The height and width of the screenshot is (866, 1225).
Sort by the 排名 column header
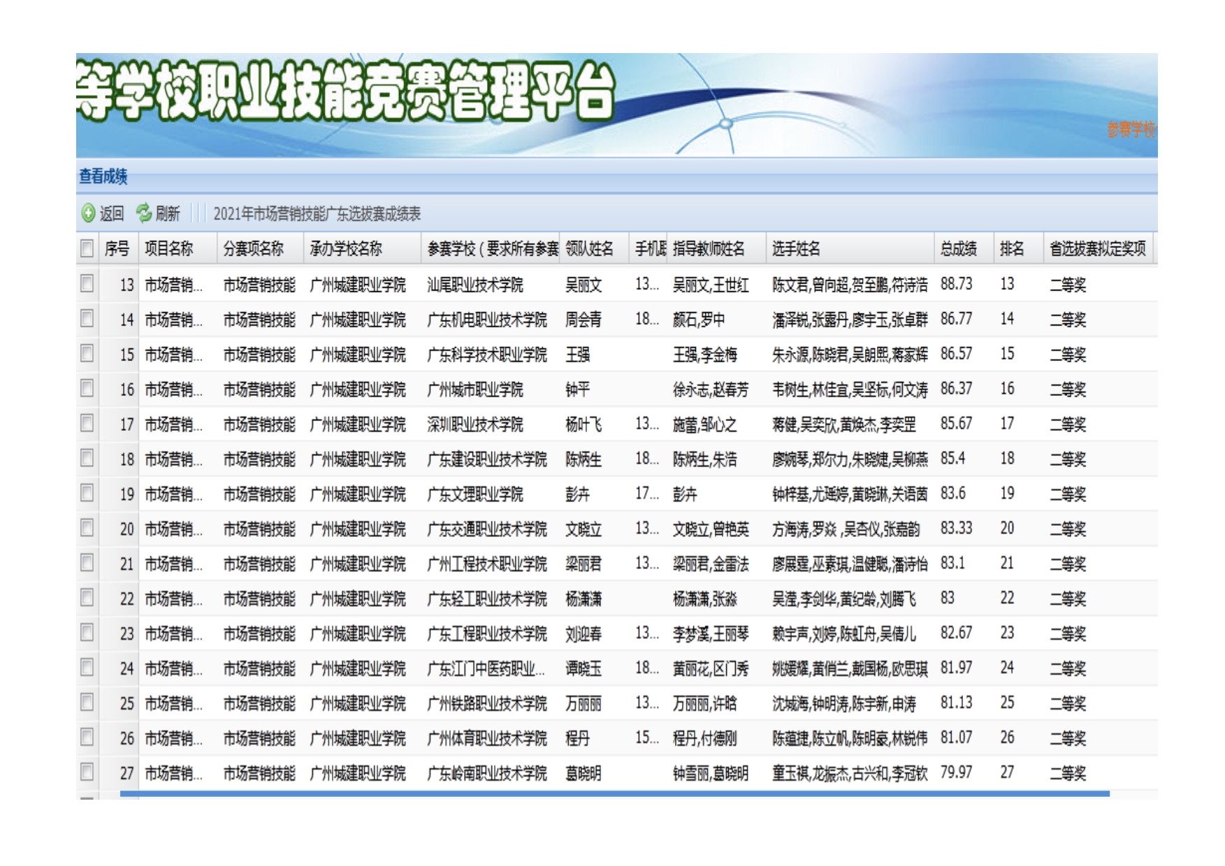coord(1011,249)
